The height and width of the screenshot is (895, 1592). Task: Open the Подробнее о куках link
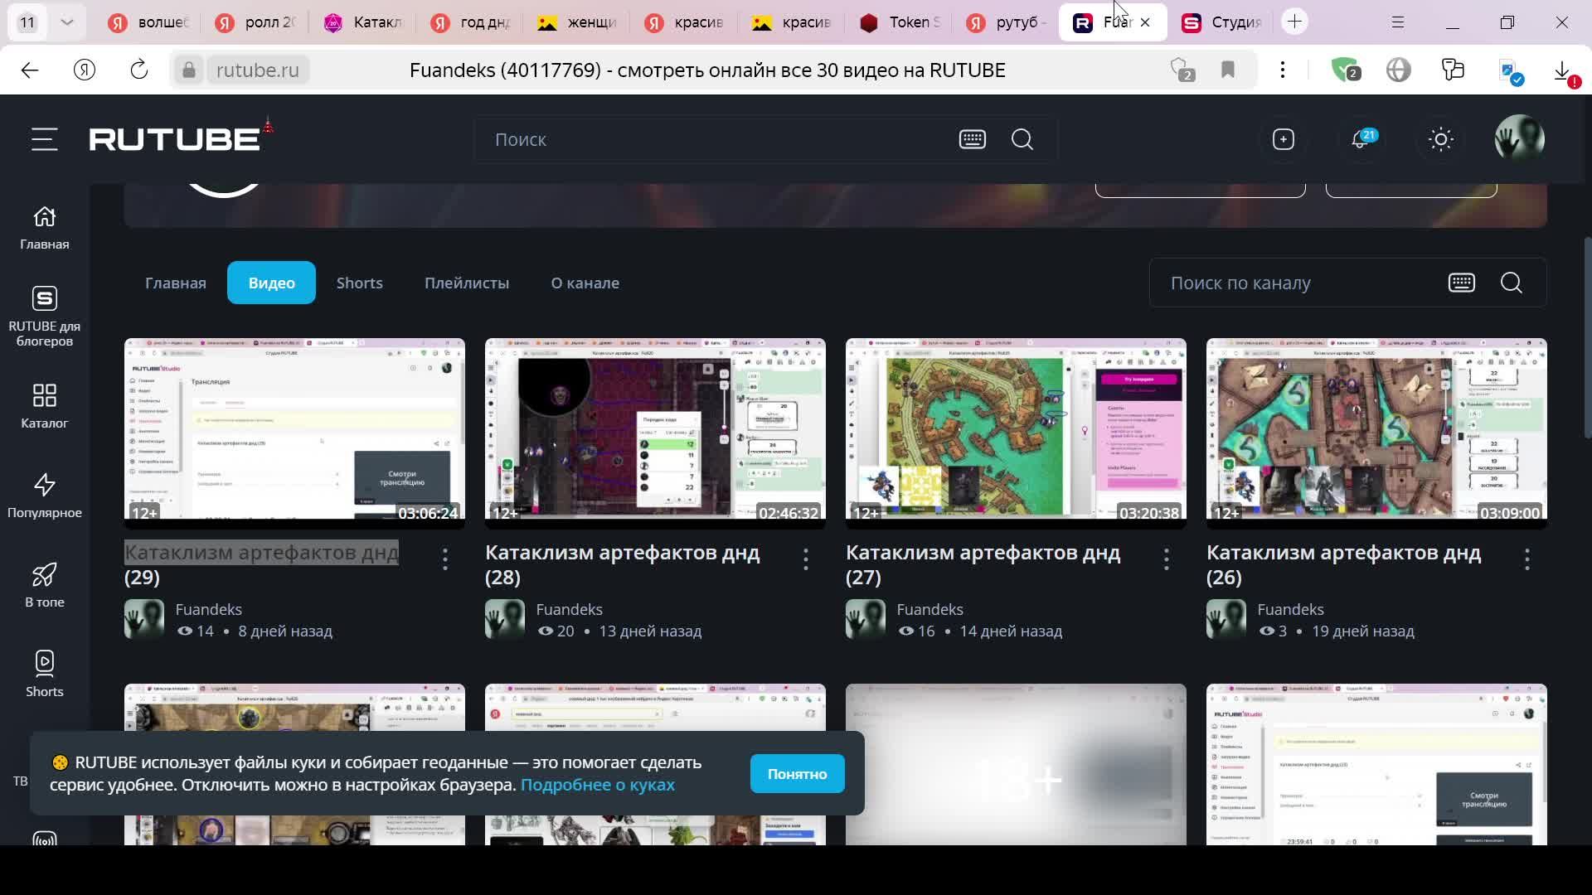point(597,785)
